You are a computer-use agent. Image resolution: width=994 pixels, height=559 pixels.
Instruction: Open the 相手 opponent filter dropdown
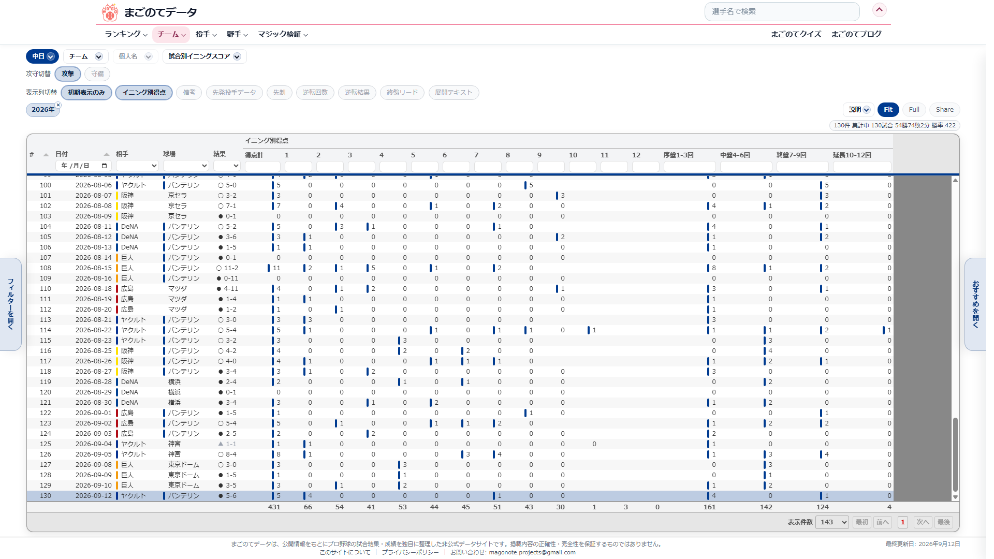137,166
